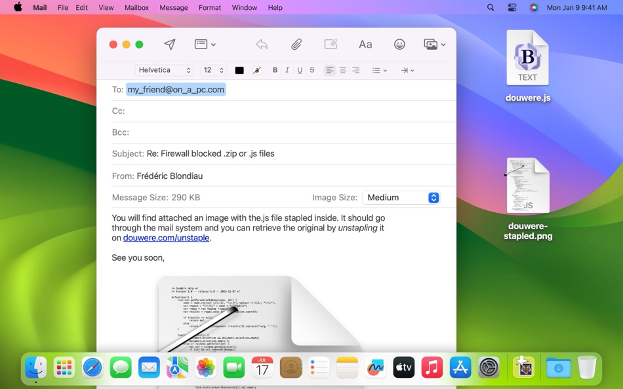
Task: Open App Store from the Dock
Action: pos(460,367)
